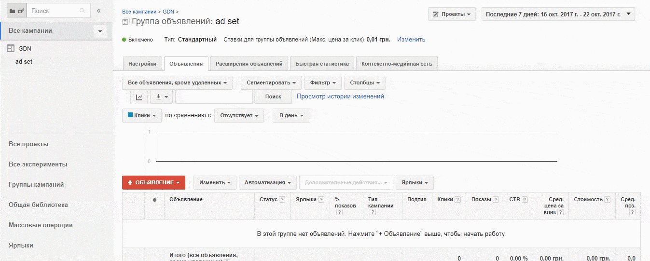Toggle the chart graph icon button
The height and width of the screenshot is (261, 650).
139,97
